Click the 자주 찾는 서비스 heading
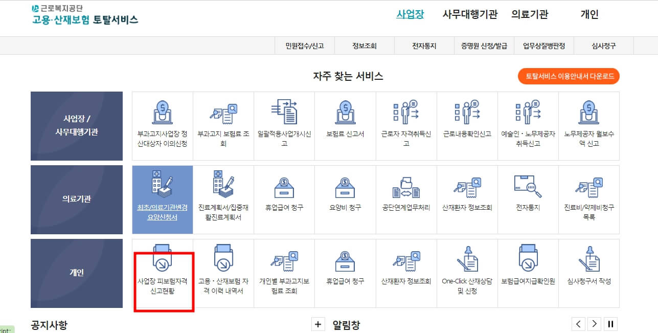 click(x=348, y=77)
